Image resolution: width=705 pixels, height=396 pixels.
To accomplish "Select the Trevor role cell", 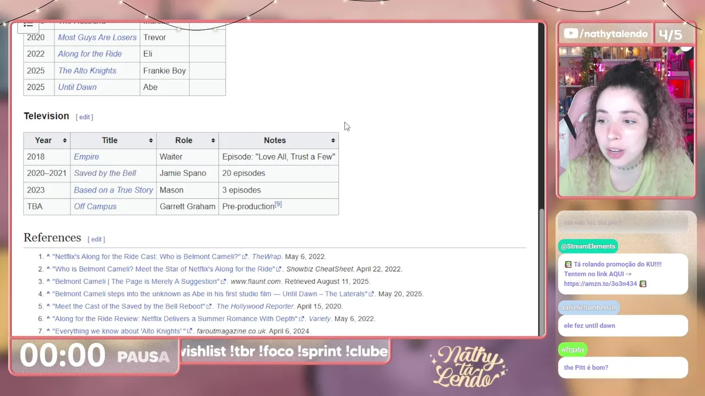I will pyautogui.click(x=164, y=37).
